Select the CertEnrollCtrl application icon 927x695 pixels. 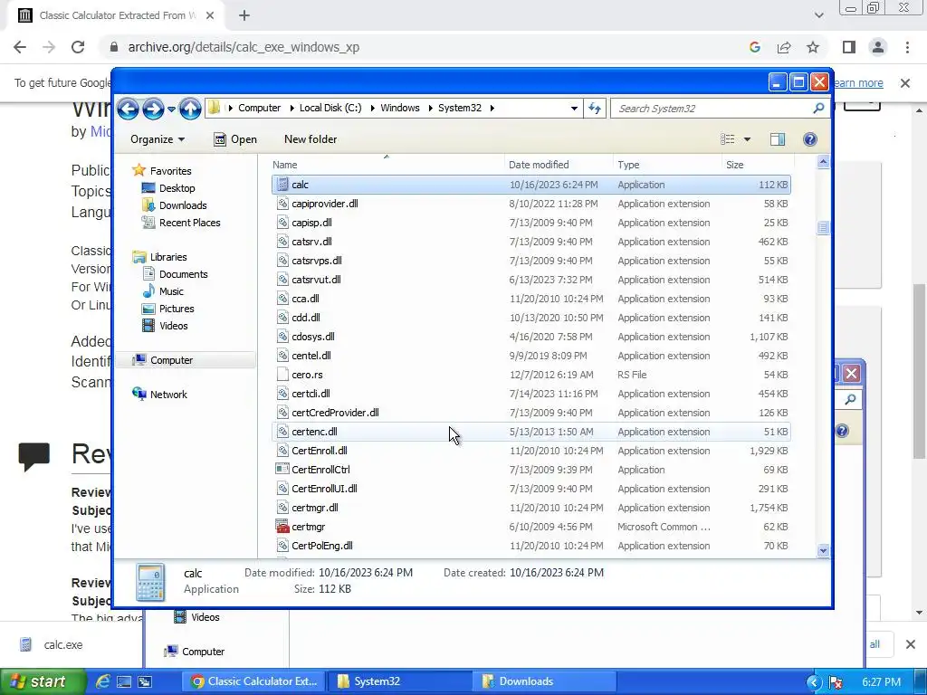click(x=282, y=470)
